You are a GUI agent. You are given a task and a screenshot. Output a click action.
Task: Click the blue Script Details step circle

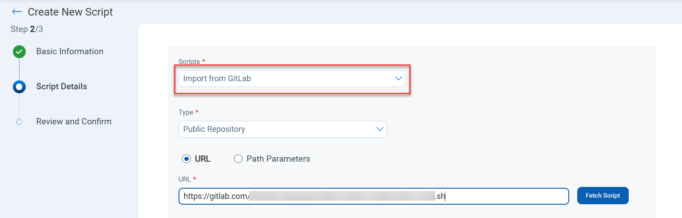(x=19, y=87)
